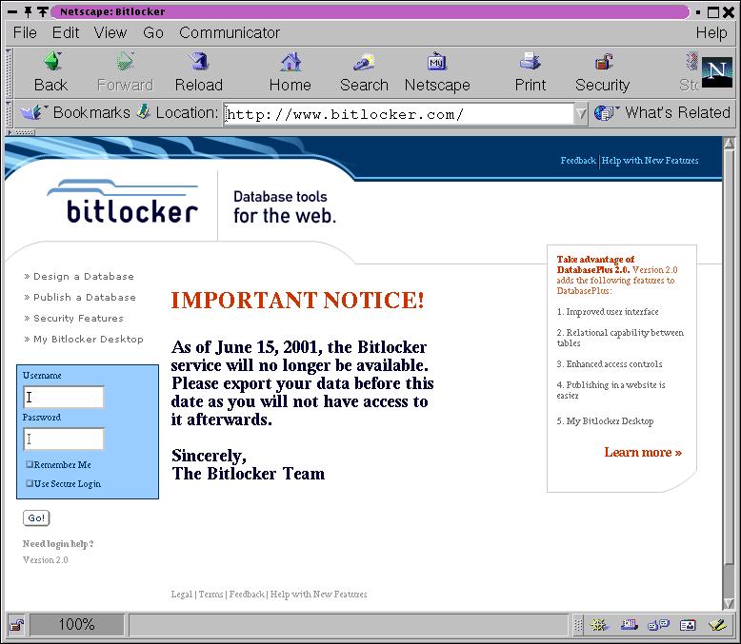
Task: Open Newsgroups icon in component bar
Action: [659, 625]
